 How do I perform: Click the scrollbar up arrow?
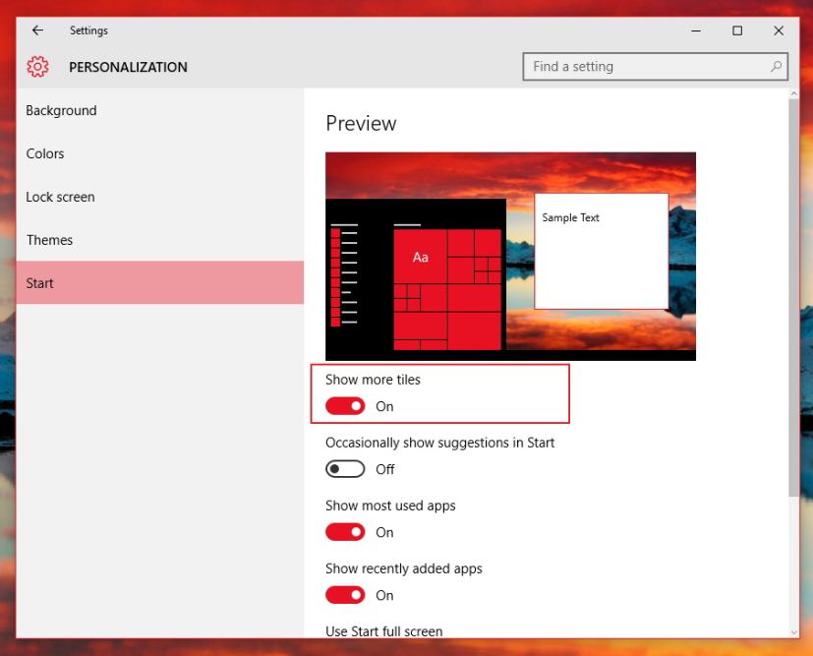pos(793,93)
